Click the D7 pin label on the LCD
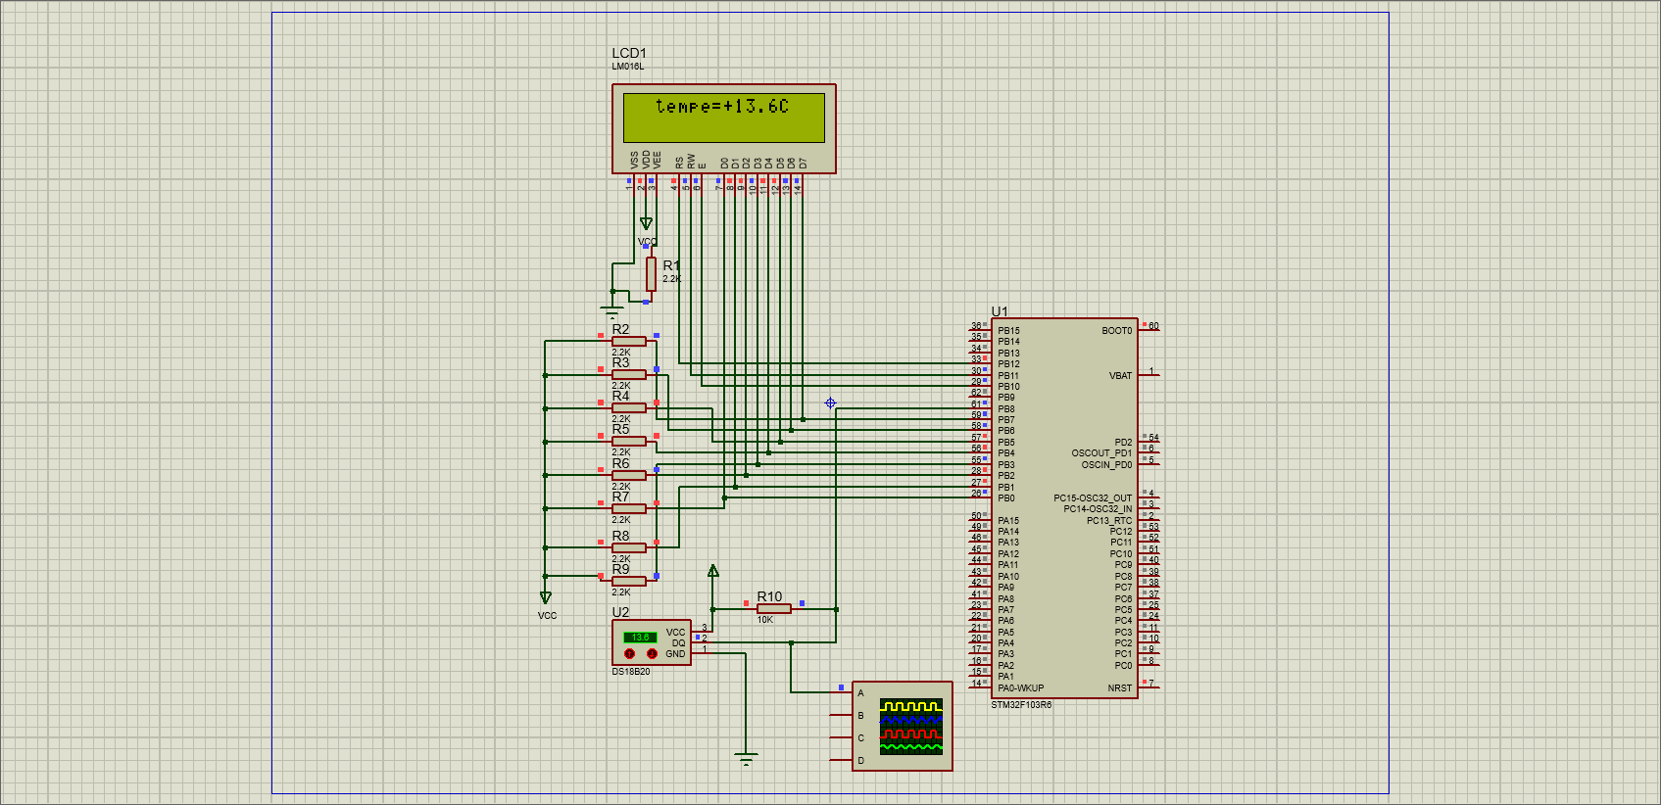This screenshot has width=1661, height=805. coord(804,163)
